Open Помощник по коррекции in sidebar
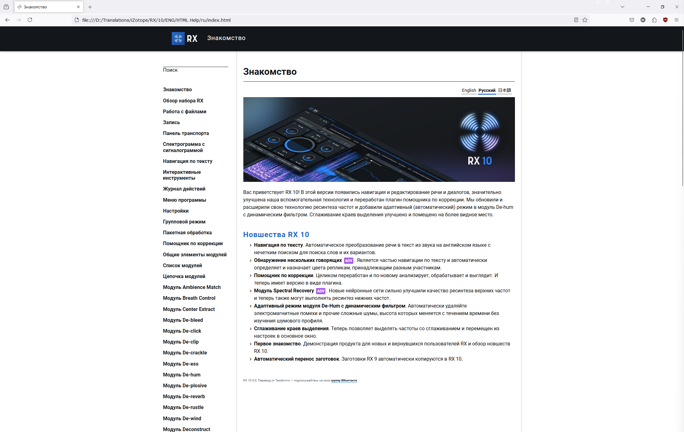This screenshot has height=432, width=684. (193, 243)
